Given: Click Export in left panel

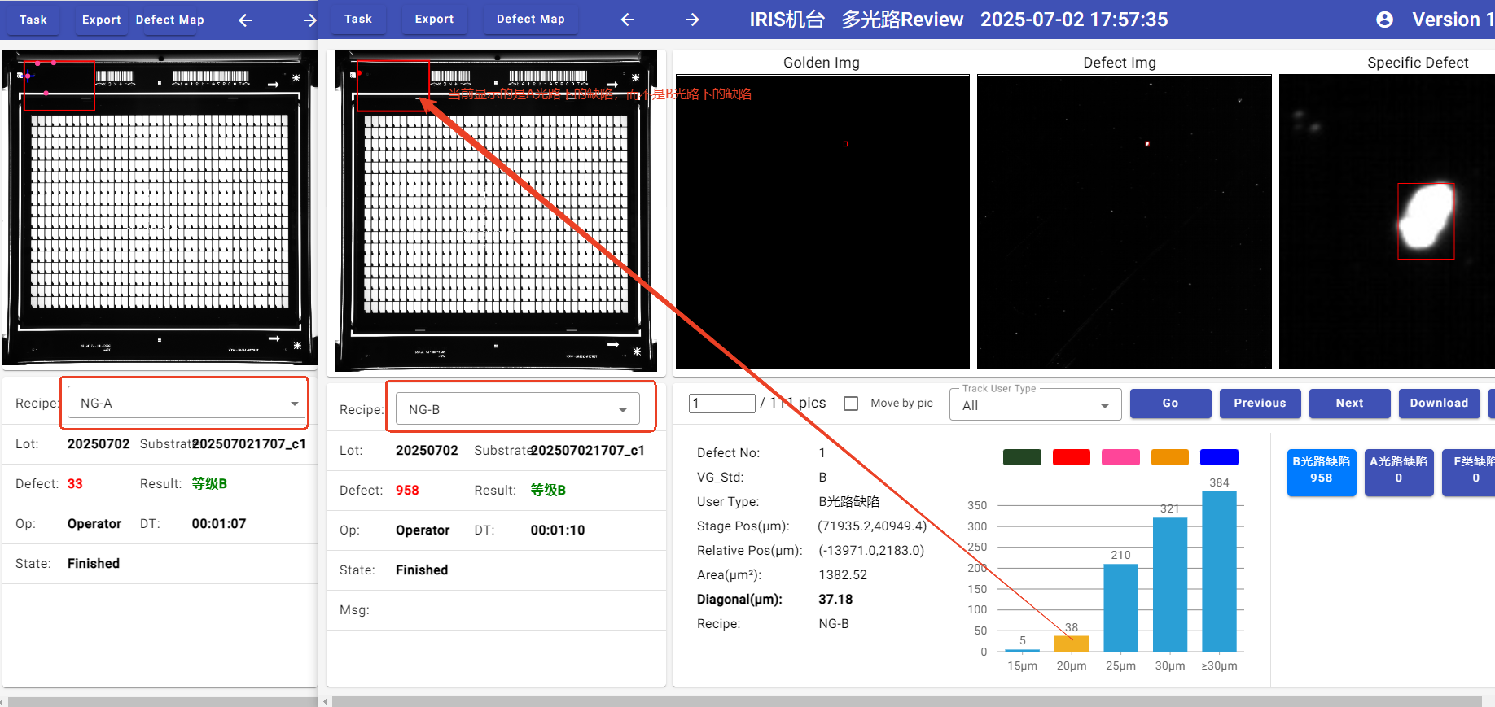Looking at the screenshot, I should 102,20.
